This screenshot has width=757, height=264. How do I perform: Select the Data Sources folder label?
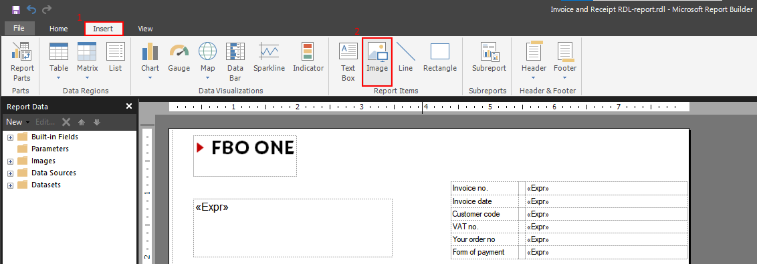(53, 173)
